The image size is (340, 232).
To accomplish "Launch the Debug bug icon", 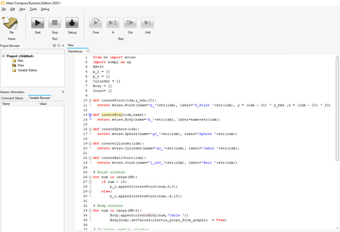I will pyautogui.click(x=72, y=23).
